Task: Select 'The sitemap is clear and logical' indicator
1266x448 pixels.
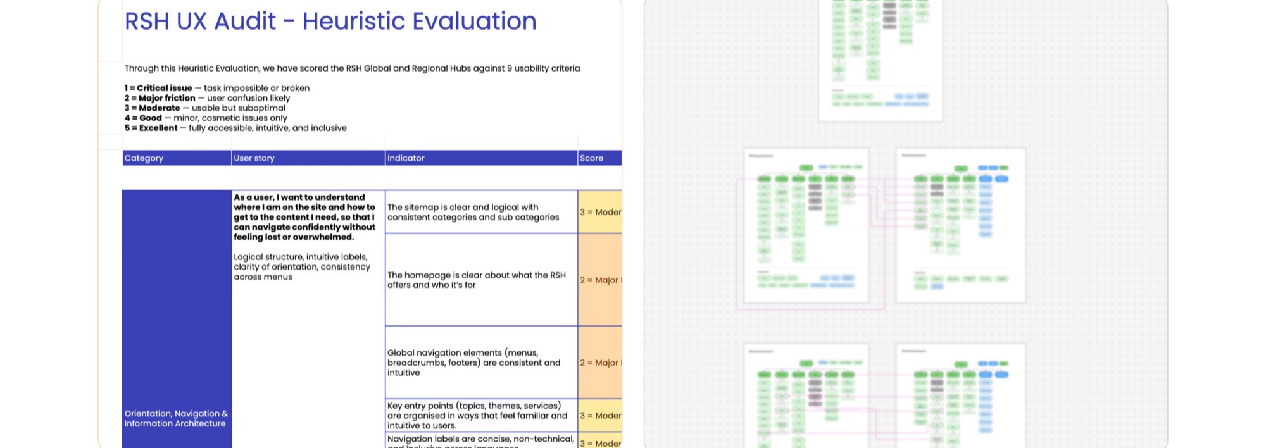Action: coord(482,212)
